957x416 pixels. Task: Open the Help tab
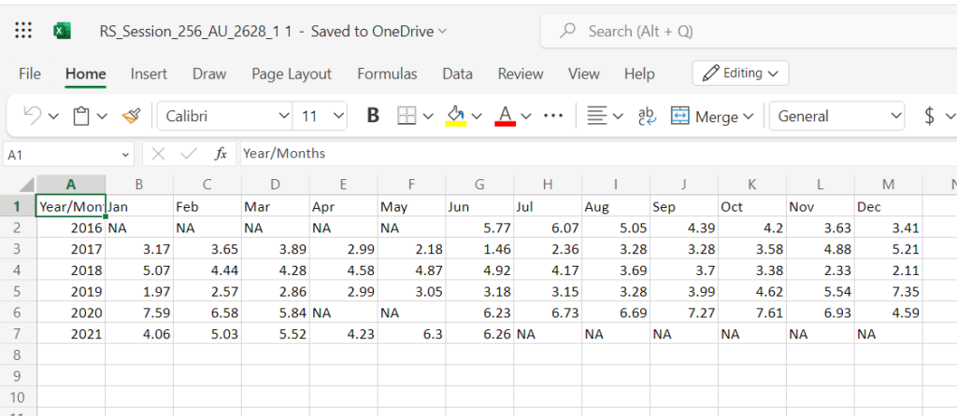click(x=639, y=74)
